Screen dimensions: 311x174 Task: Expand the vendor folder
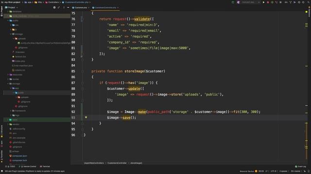pyautogui.click(x=8, y=124)
